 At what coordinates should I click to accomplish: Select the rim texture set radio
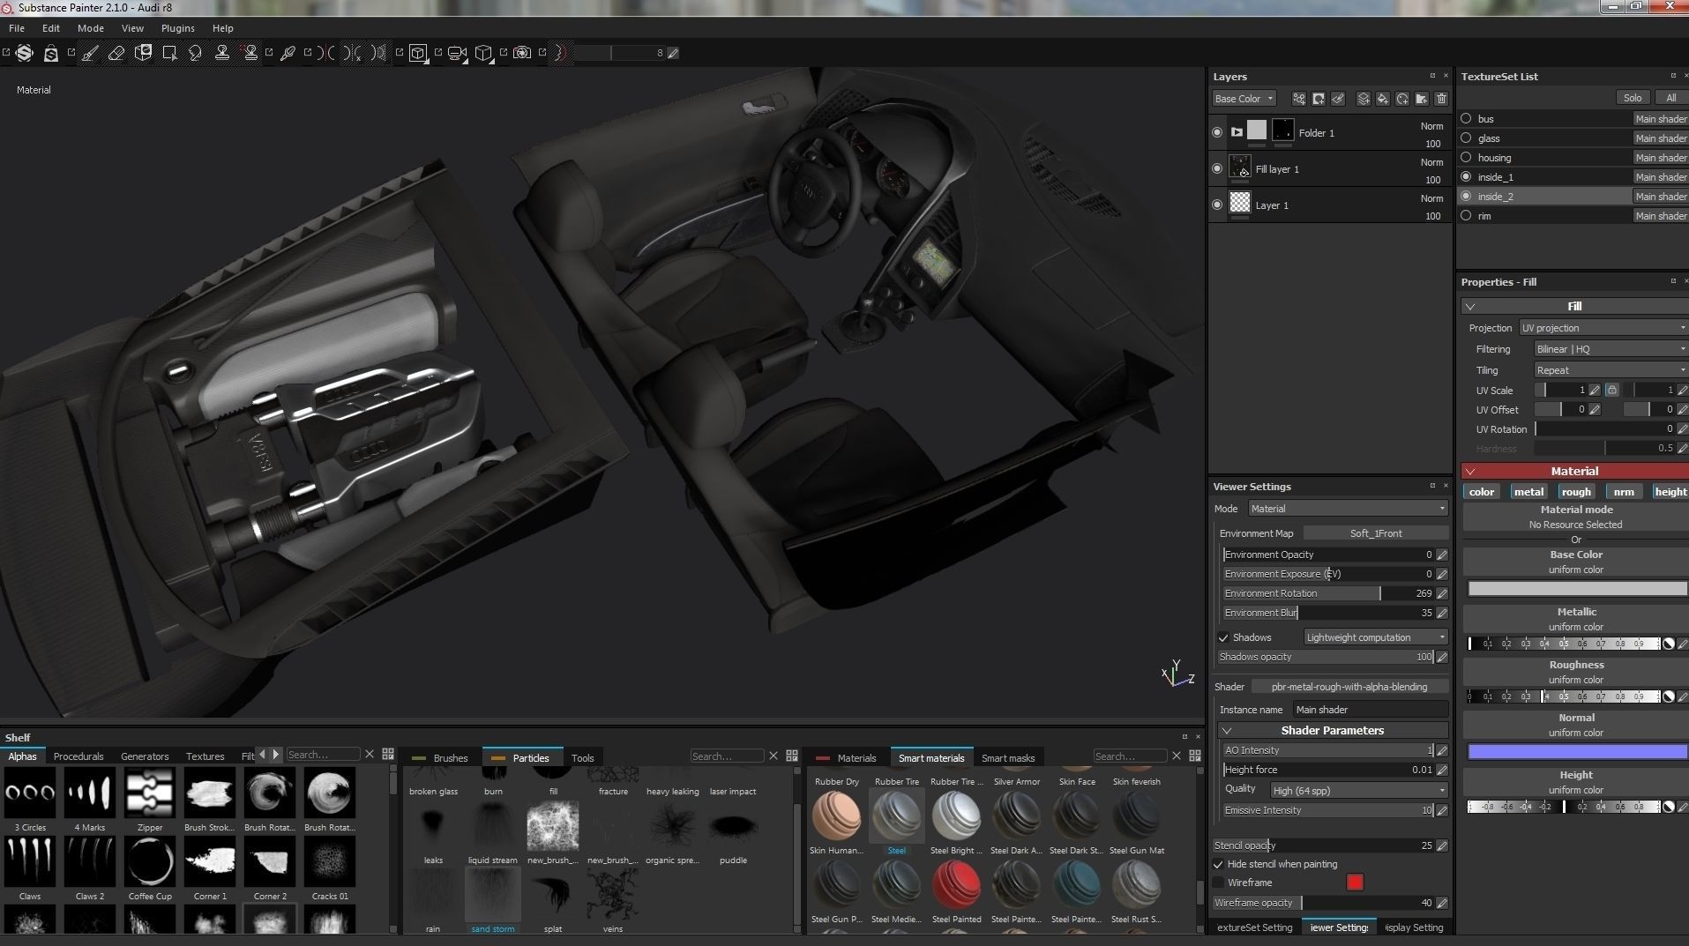pyautogui.click(x=1466, y=215)
